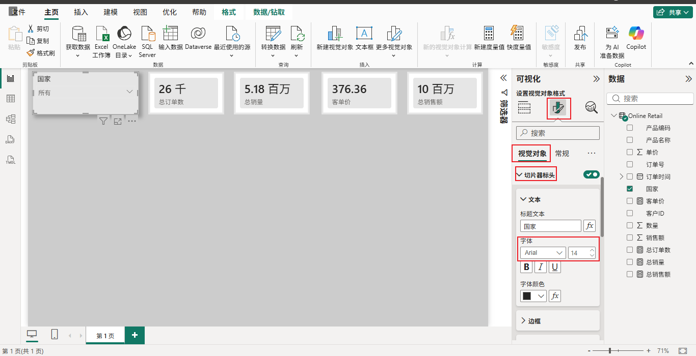The height and width of the screenshot is (356, 696).
Task: Toggle bold on slicer header font
Action: pos(526,267)
